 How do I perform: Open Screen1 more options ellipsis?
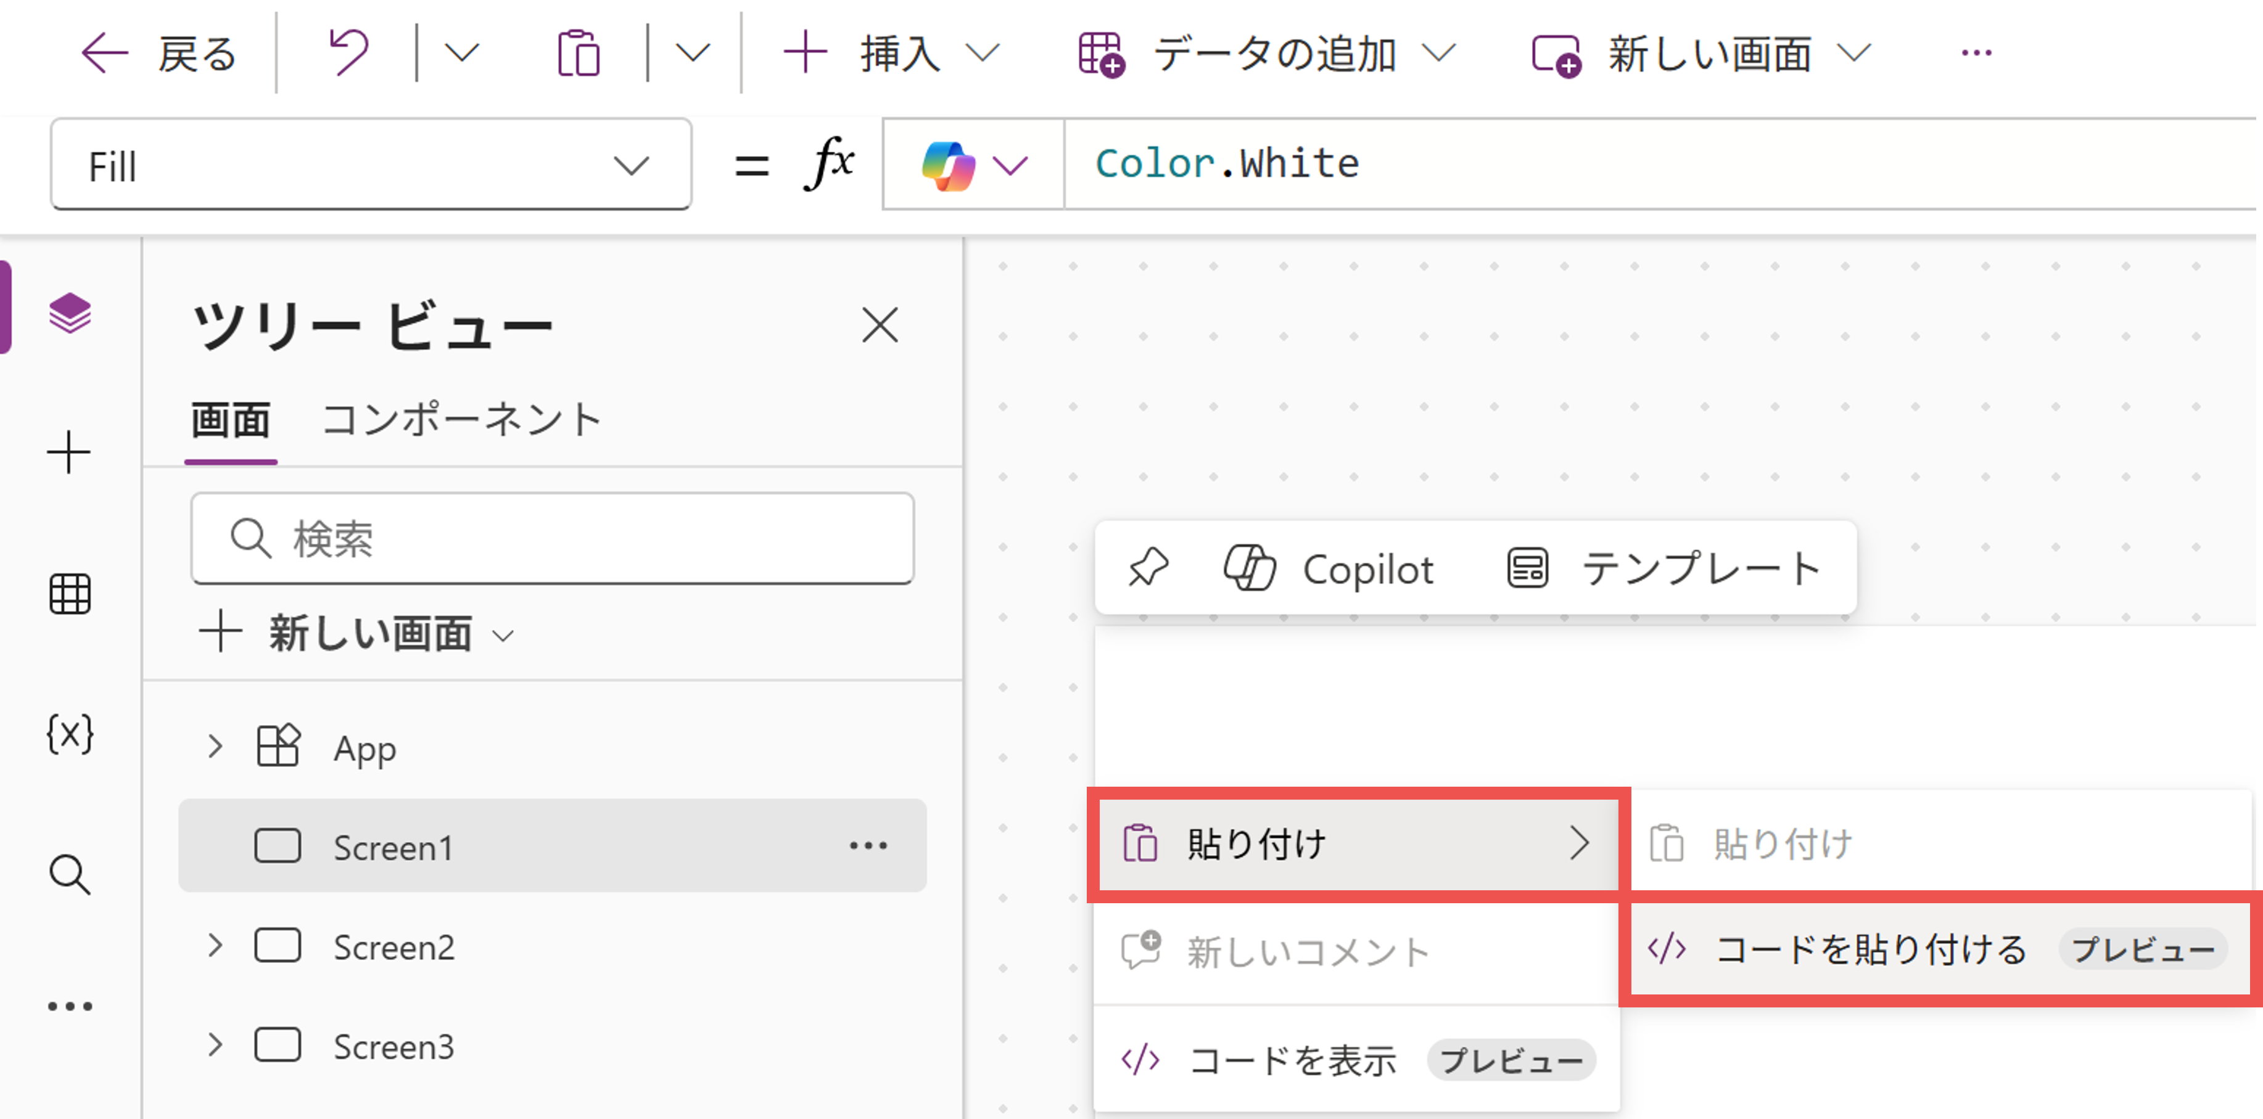(868, 846)
